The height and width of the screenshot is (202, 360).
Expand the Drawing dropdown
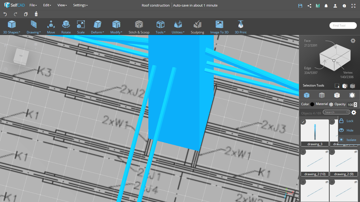pos(33,27)
